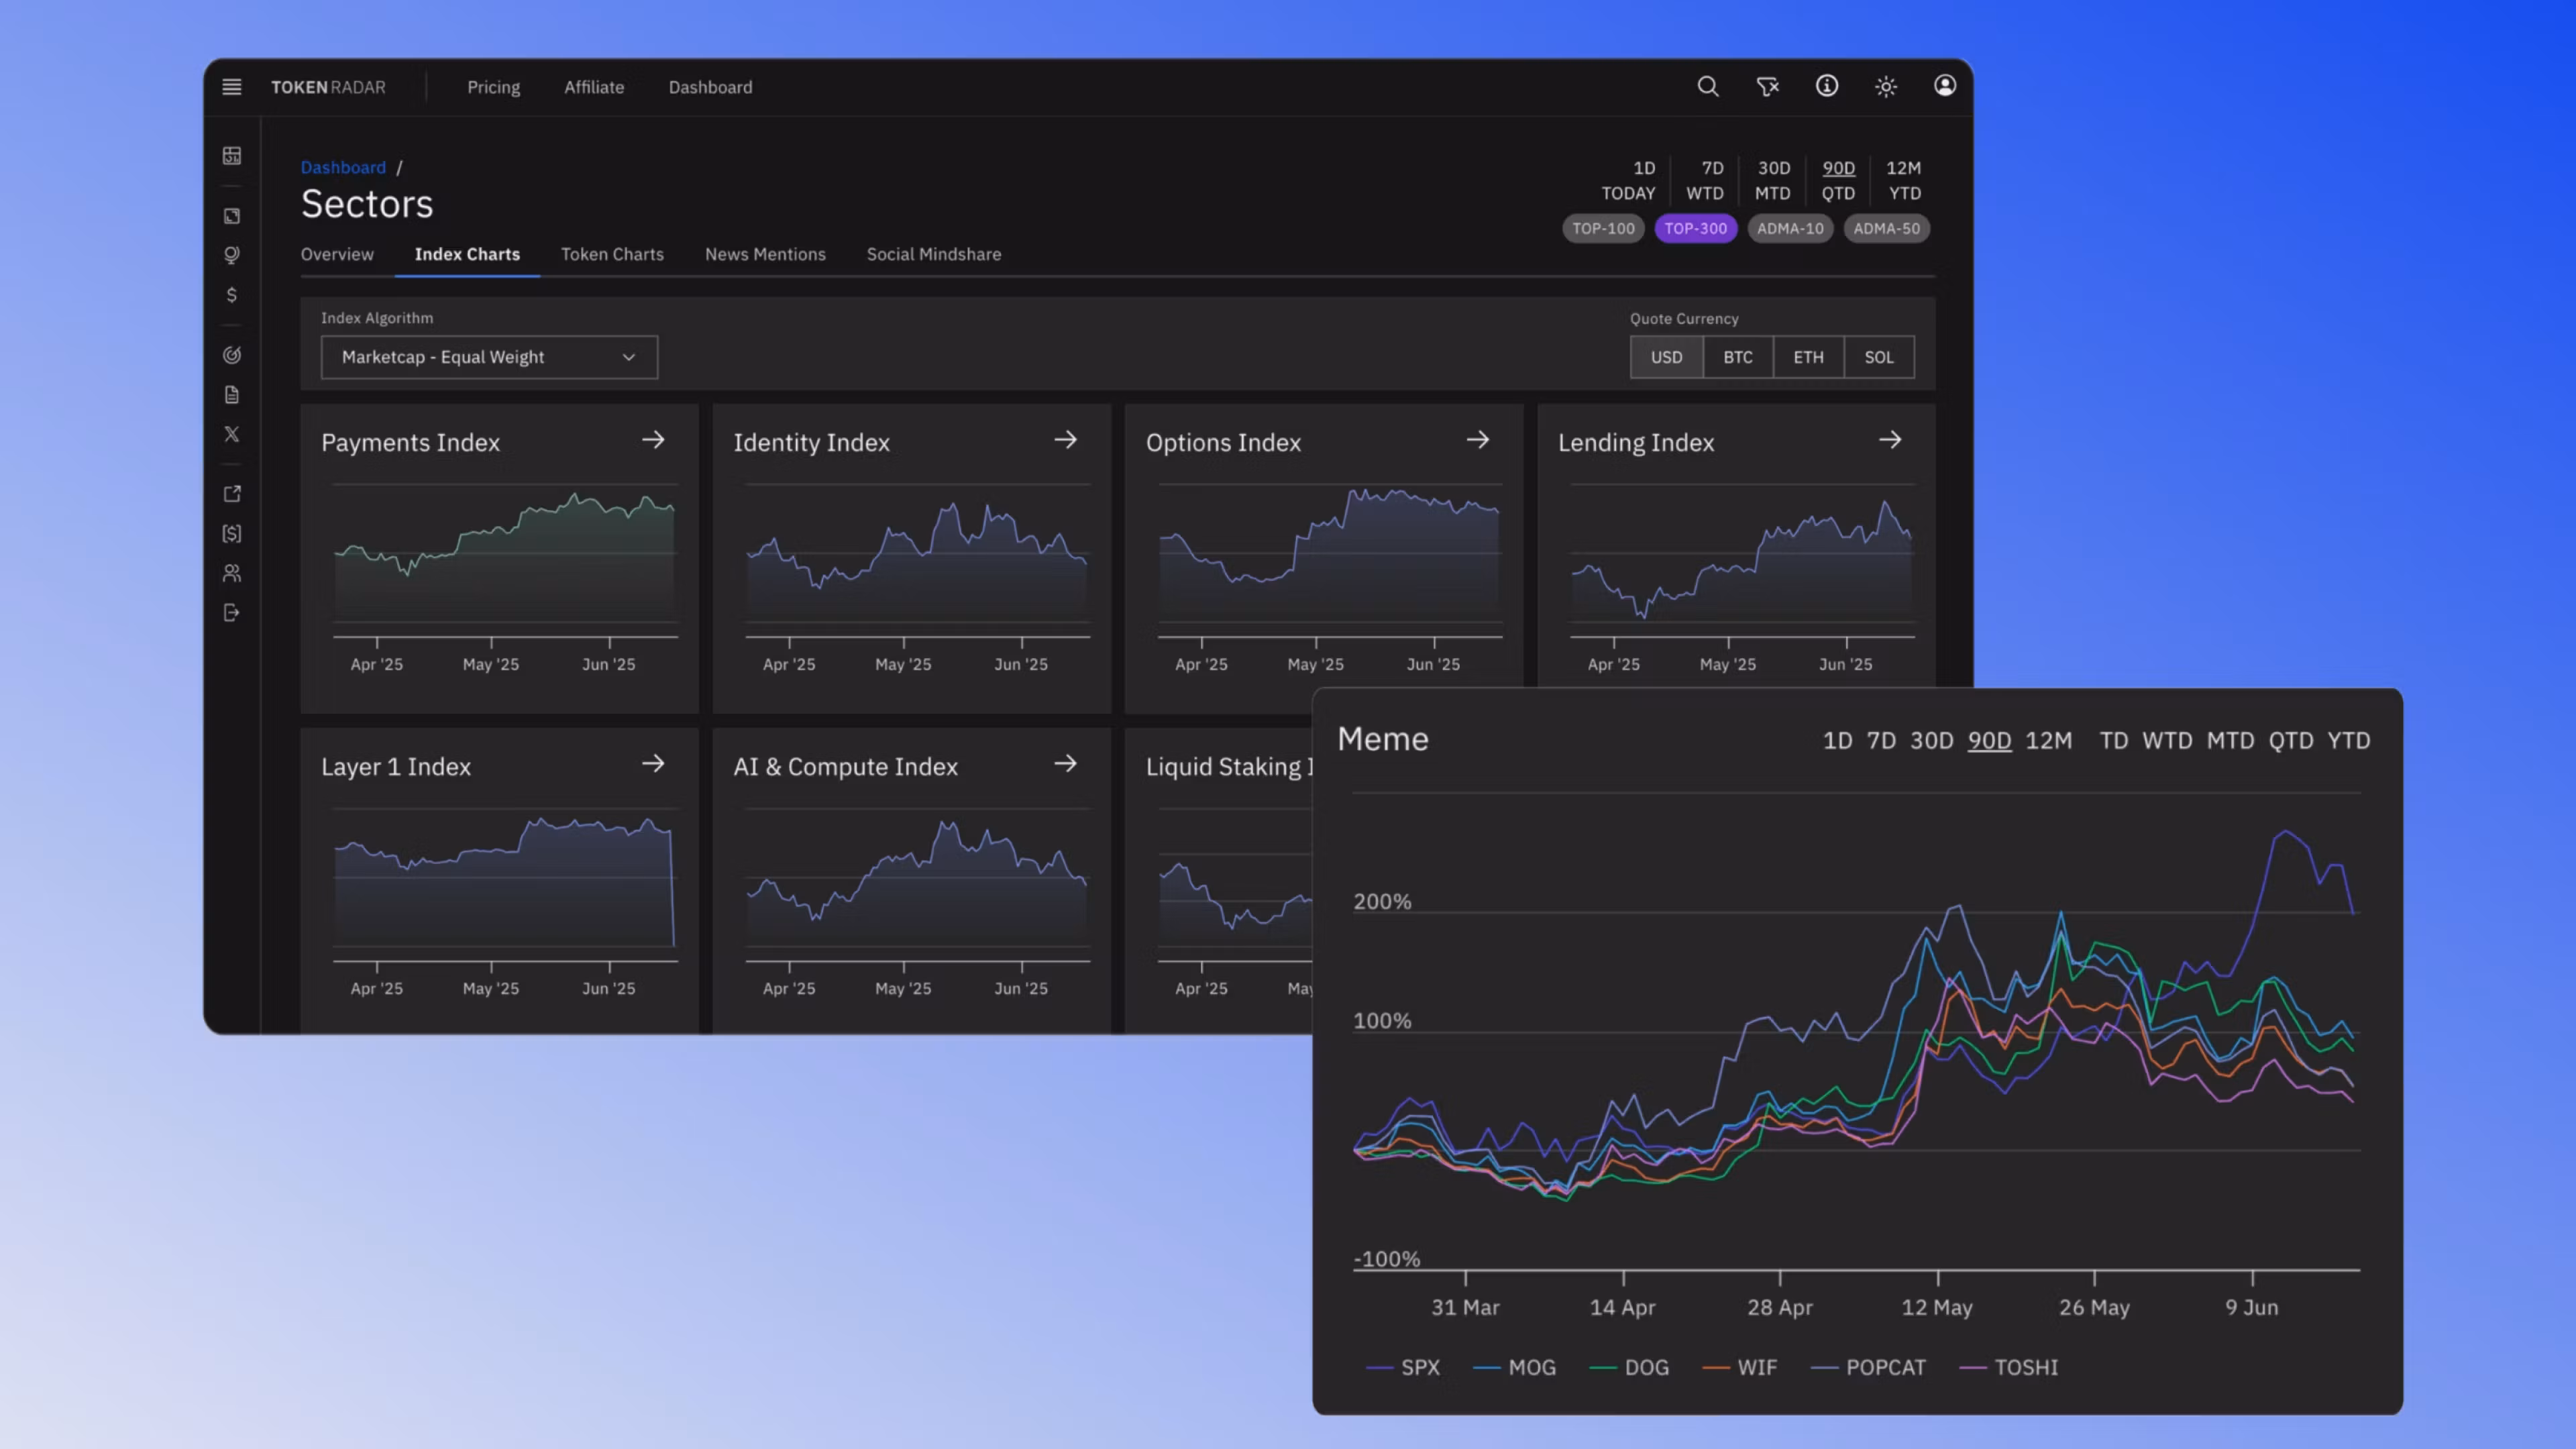2576x1449 pixels.
Task: Open Payments Index arrow
Action: click(653, 440)
